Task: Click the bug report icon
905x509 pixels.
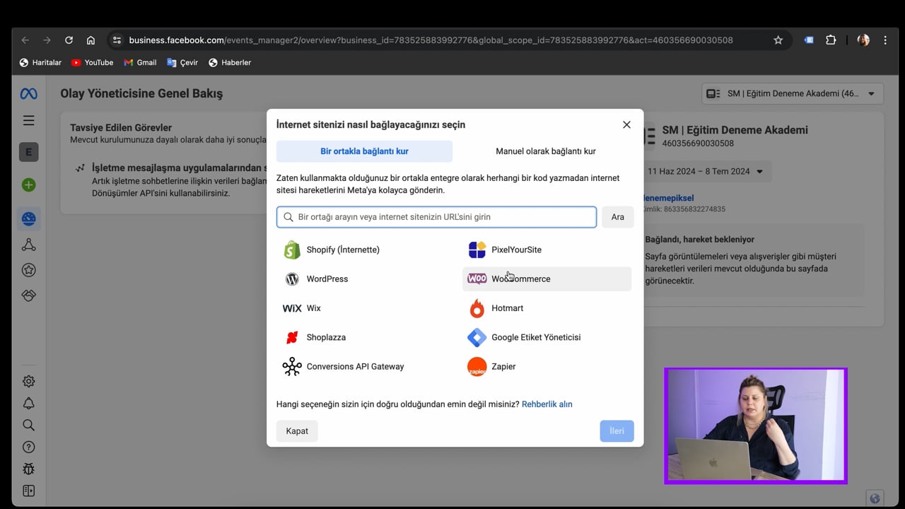Action: click(x=28, y=469)
